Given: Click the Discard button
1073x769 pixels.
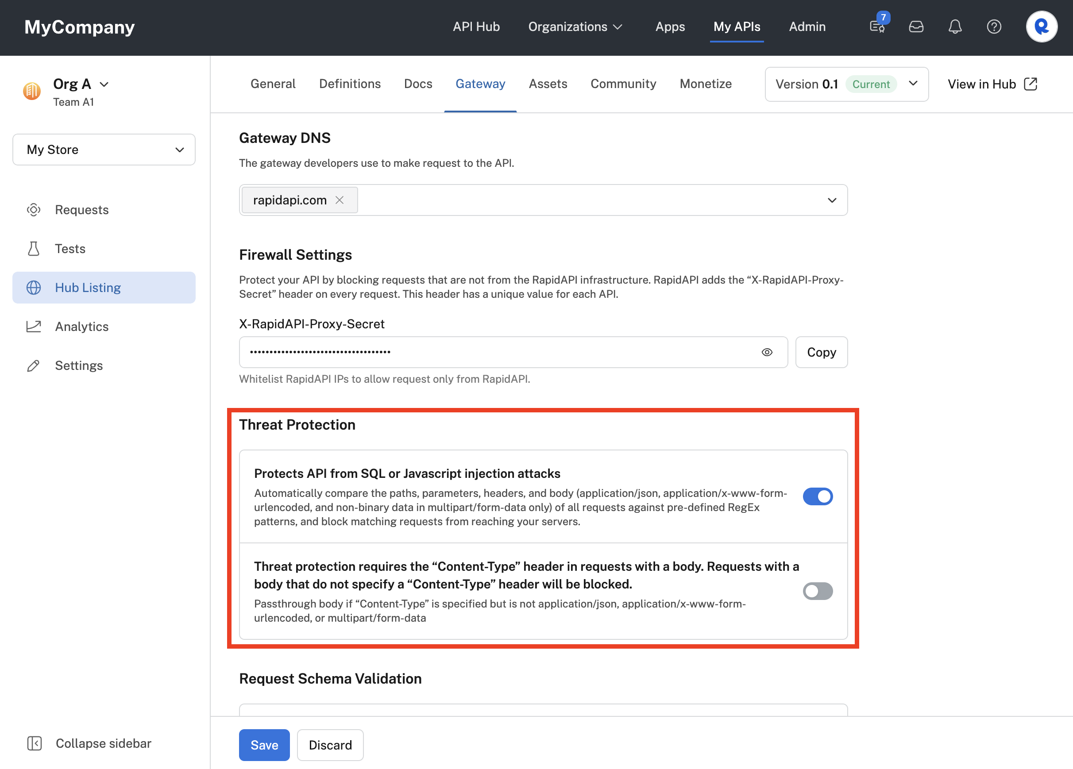Looking at the screenshot, I should click(x=330, y=745).
